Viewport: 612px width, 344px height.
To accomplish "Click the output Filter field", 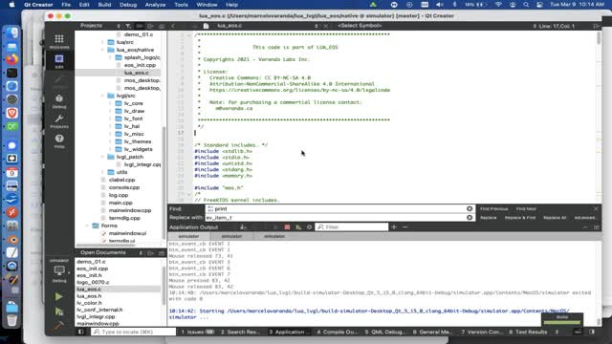I will click(x=352, y=227).
